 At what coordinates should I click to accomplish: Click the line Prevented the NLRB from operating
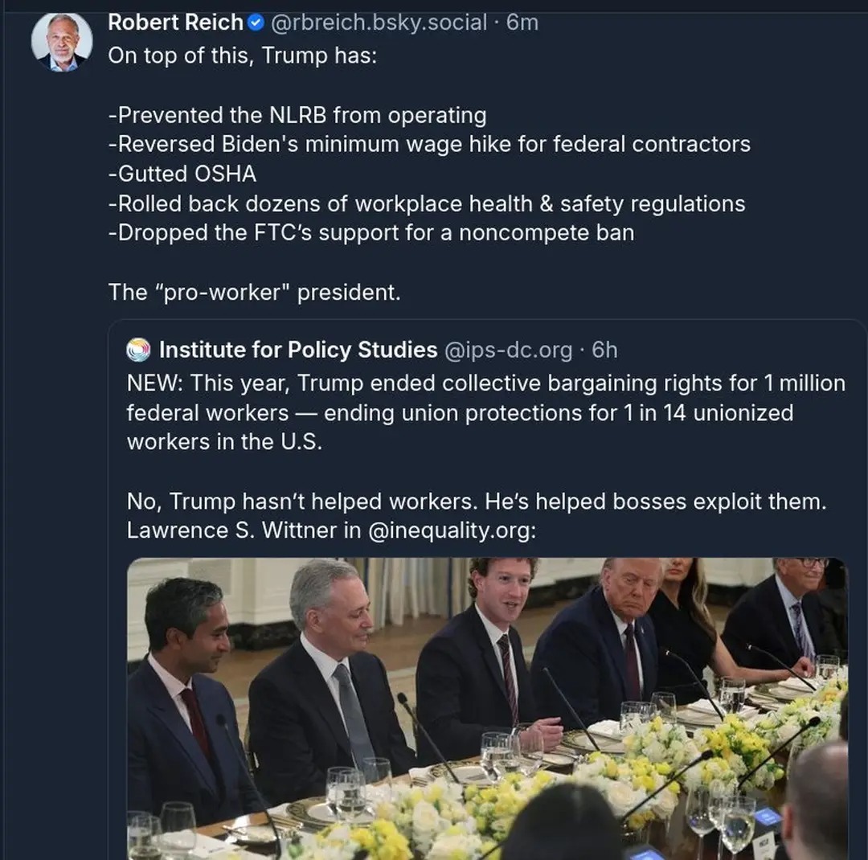[x=297, y=115]
